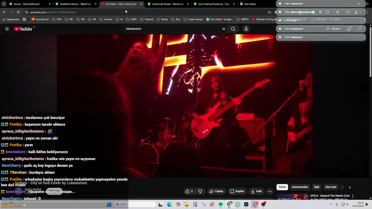
Task: Click the install app icon in address bar
Action: [x=269, y=12]
